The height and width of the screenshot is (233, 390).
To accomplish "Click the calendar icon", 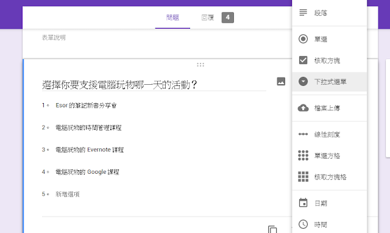I will click(x=303, y=203).
